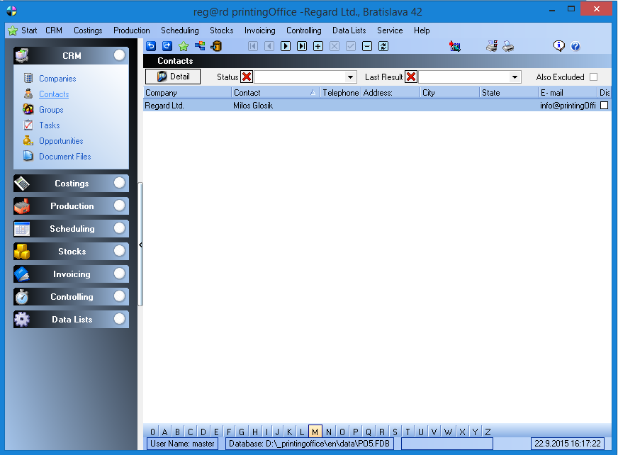
Task: Enable the Also Excluded checkbox
Action: [594, 77]
